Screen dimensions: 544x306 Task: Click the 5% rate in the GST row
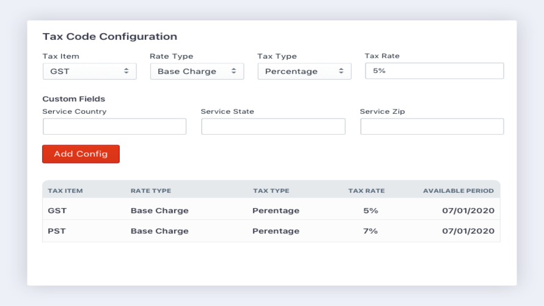(x=370, y=211)
